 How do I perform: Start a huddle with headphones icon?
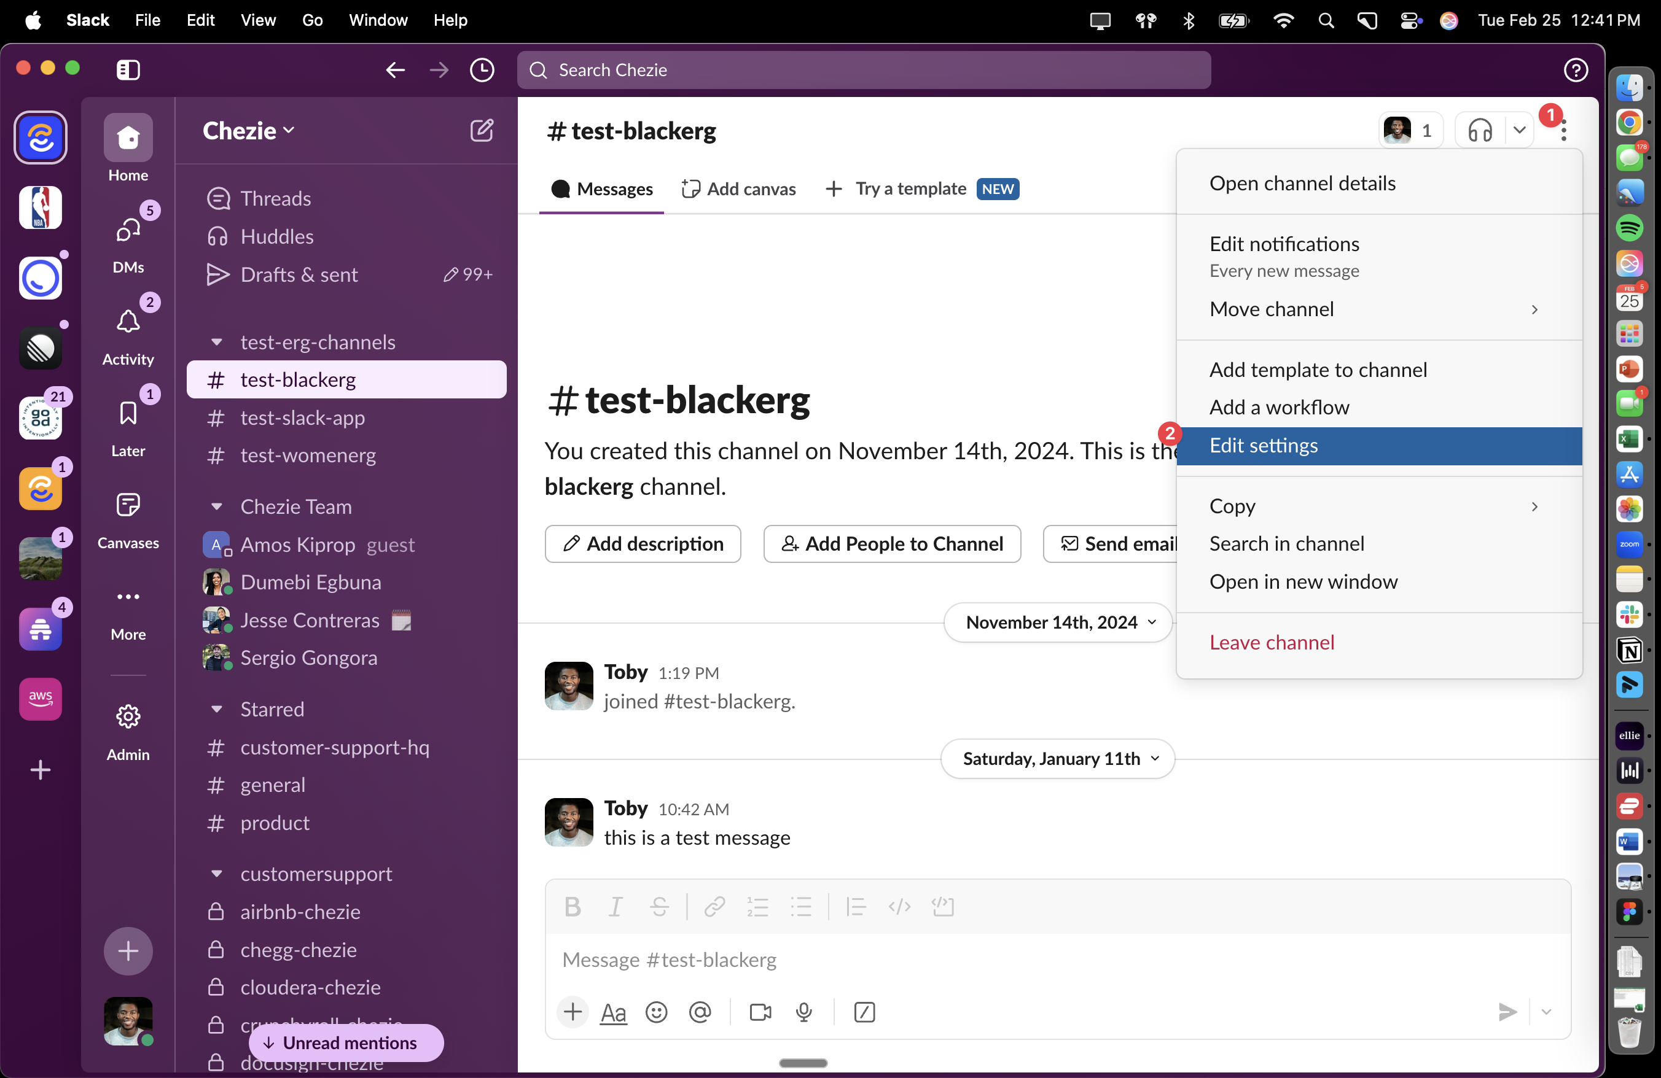(1480, 130)
